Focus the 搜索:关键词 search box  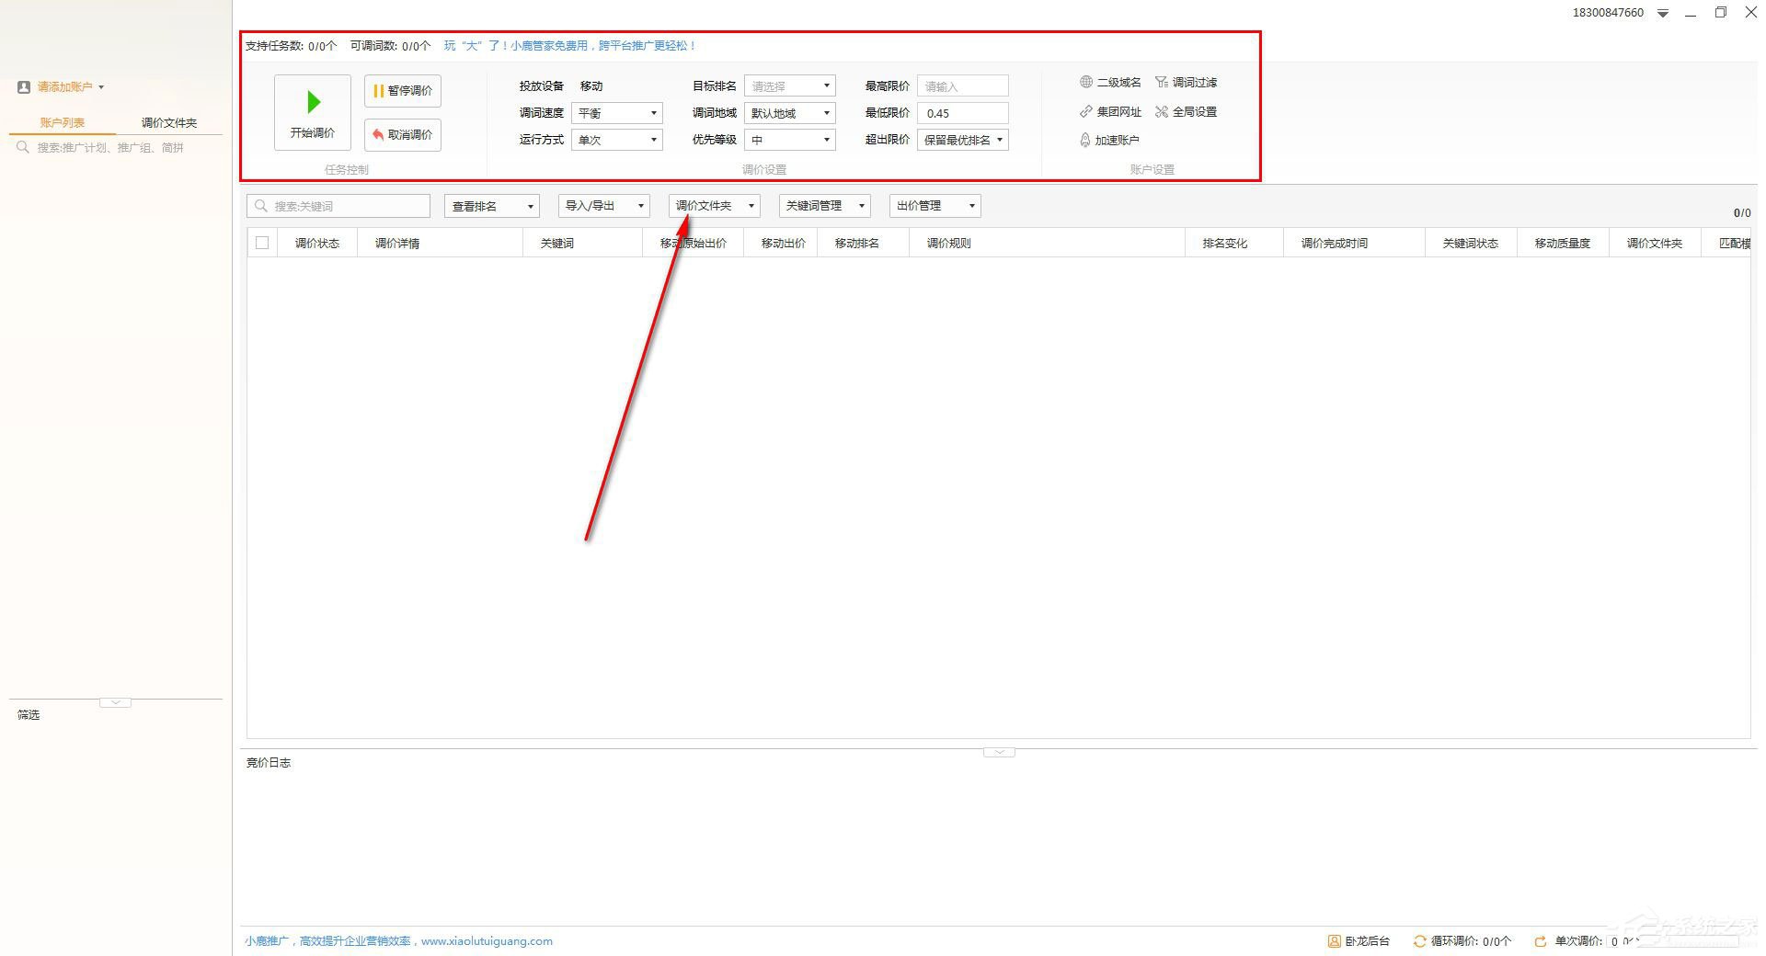338,206
